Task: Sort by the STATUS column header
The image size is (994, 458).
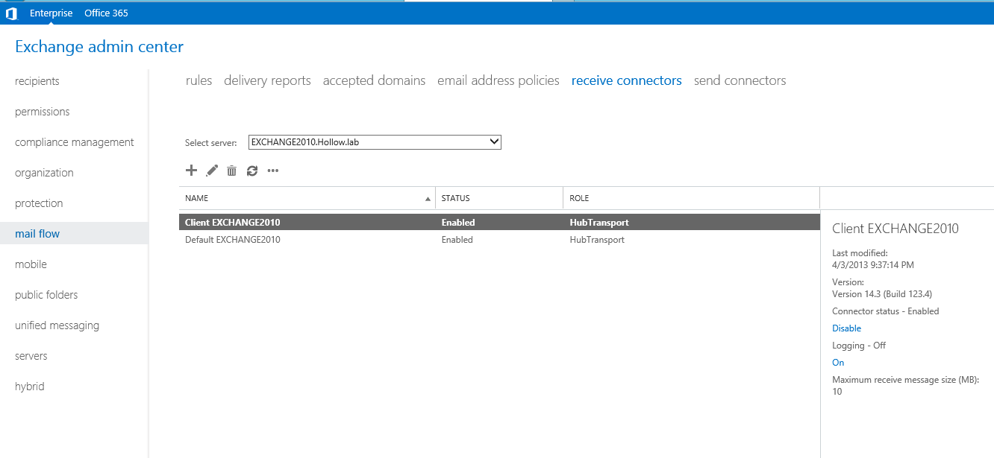Action: tap(455, 198)
